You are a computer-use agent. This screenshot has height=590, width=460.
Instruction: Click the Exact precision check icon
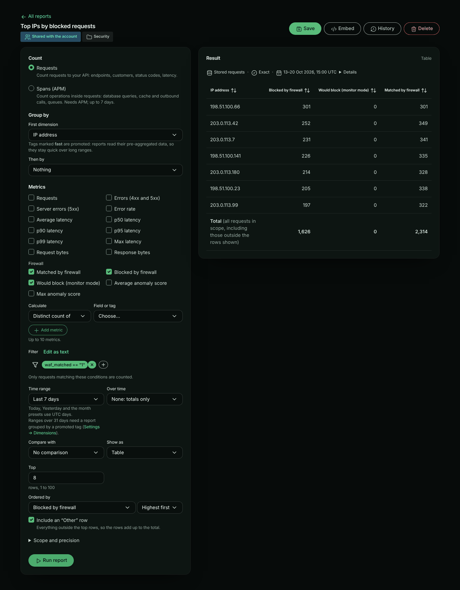254,73
